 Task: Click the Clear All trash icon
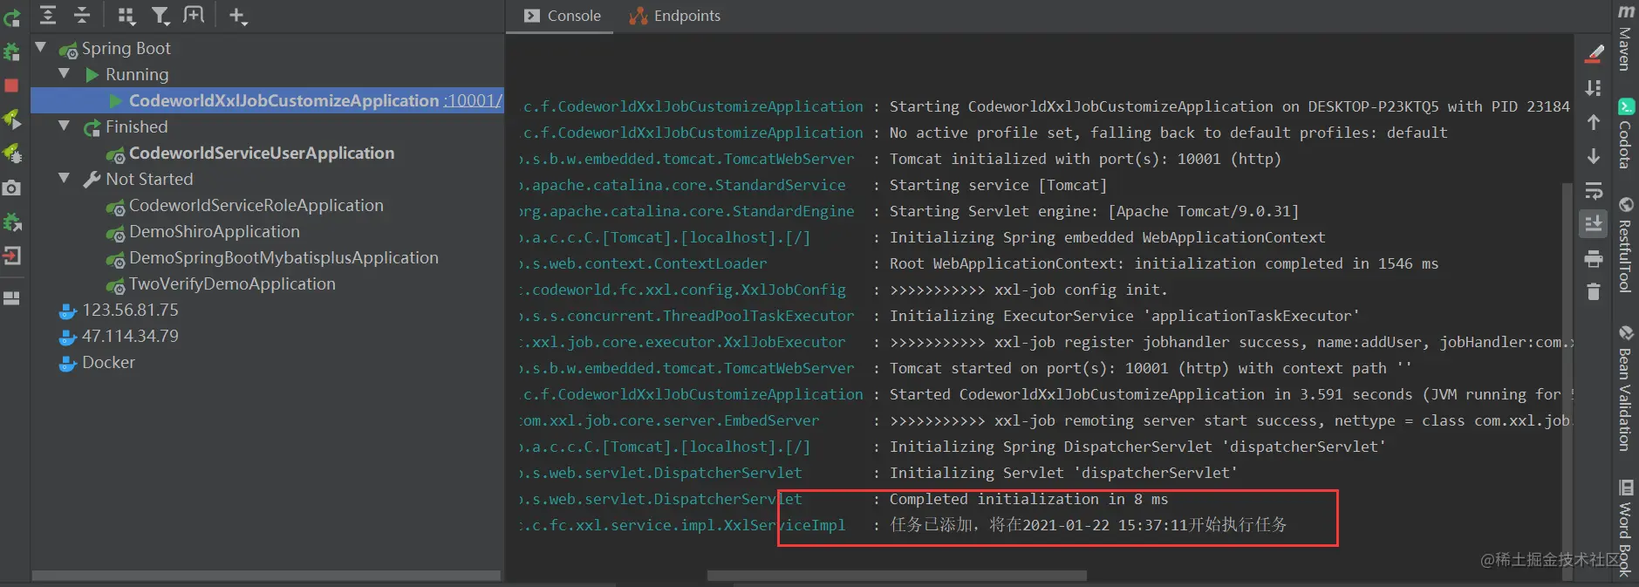[1594, 292]
